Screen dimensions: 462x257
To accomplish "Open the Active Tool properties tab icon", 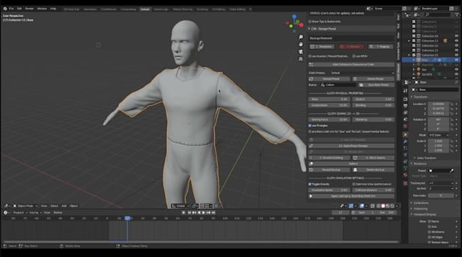I will (406, 91).
